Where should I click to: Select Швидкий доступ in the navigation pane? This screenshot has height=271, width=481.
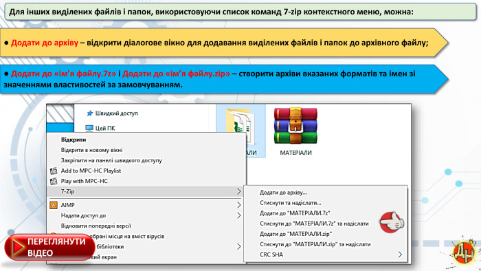[116, 113]
